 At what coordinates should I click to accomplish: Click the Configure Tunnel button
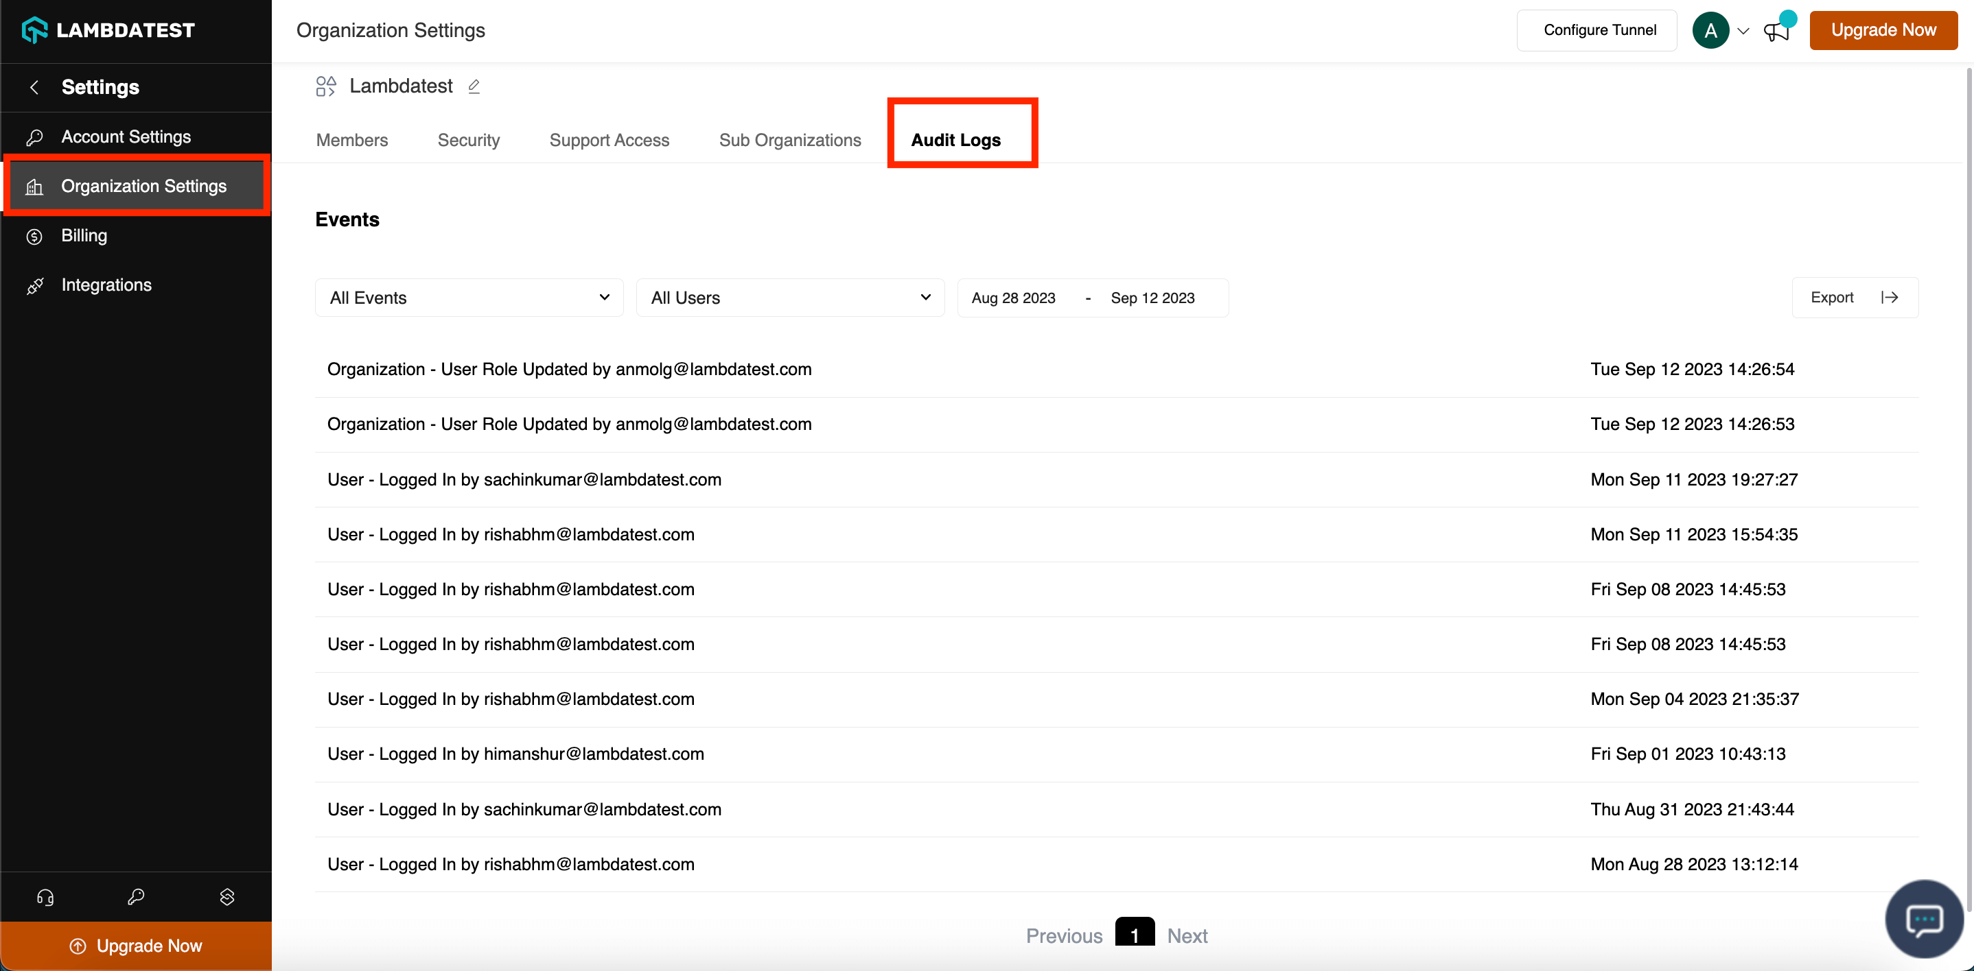[x=1599, y=31]
